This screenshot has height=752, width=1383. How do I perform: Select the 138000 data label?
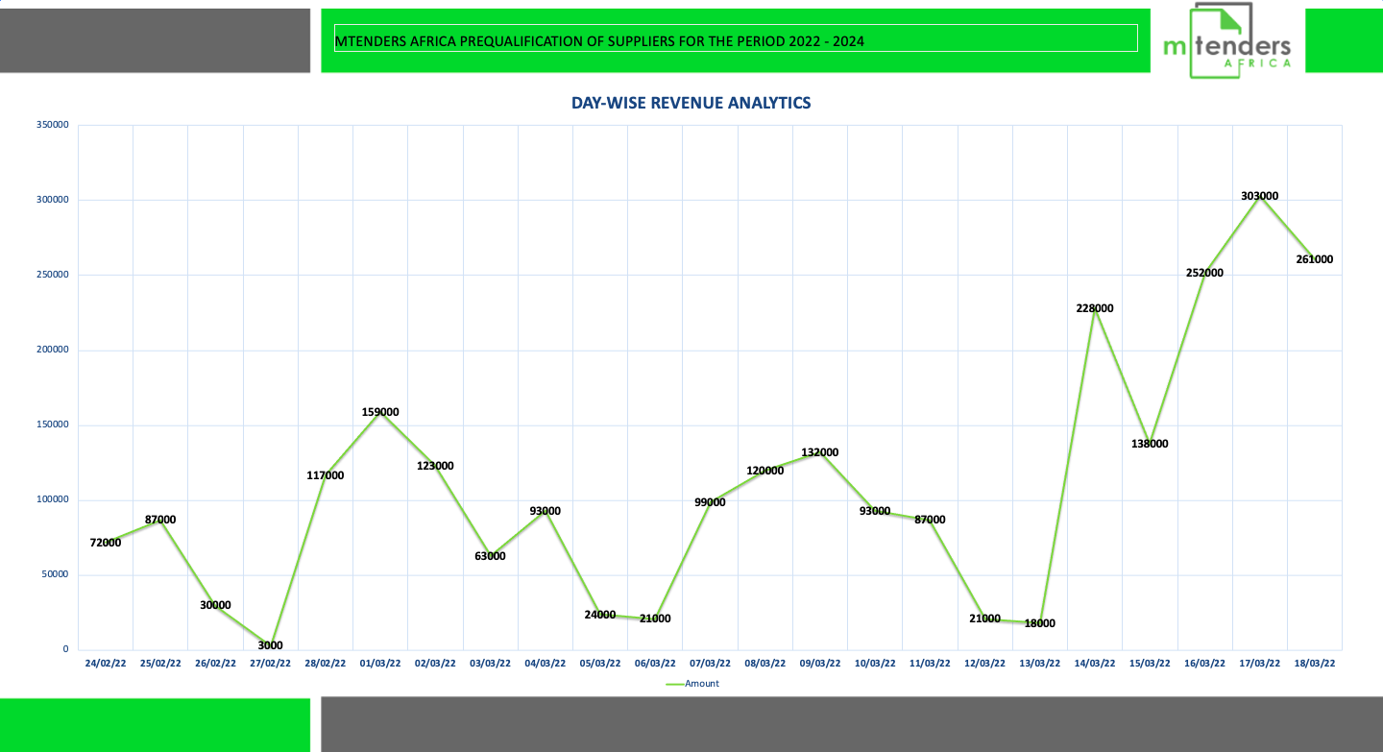(x=1150, y=444)
